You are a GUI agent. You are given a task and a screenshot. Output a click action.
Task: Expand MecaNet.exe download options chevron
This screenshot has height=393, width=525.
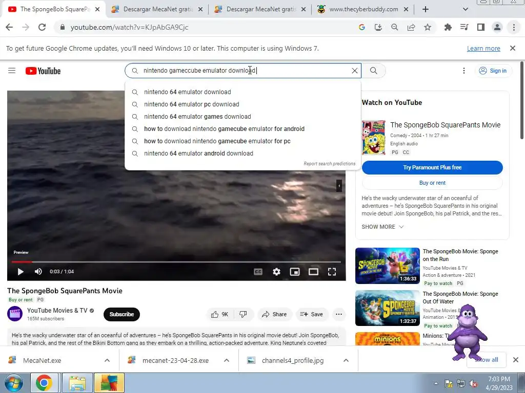tap(107, 360)
